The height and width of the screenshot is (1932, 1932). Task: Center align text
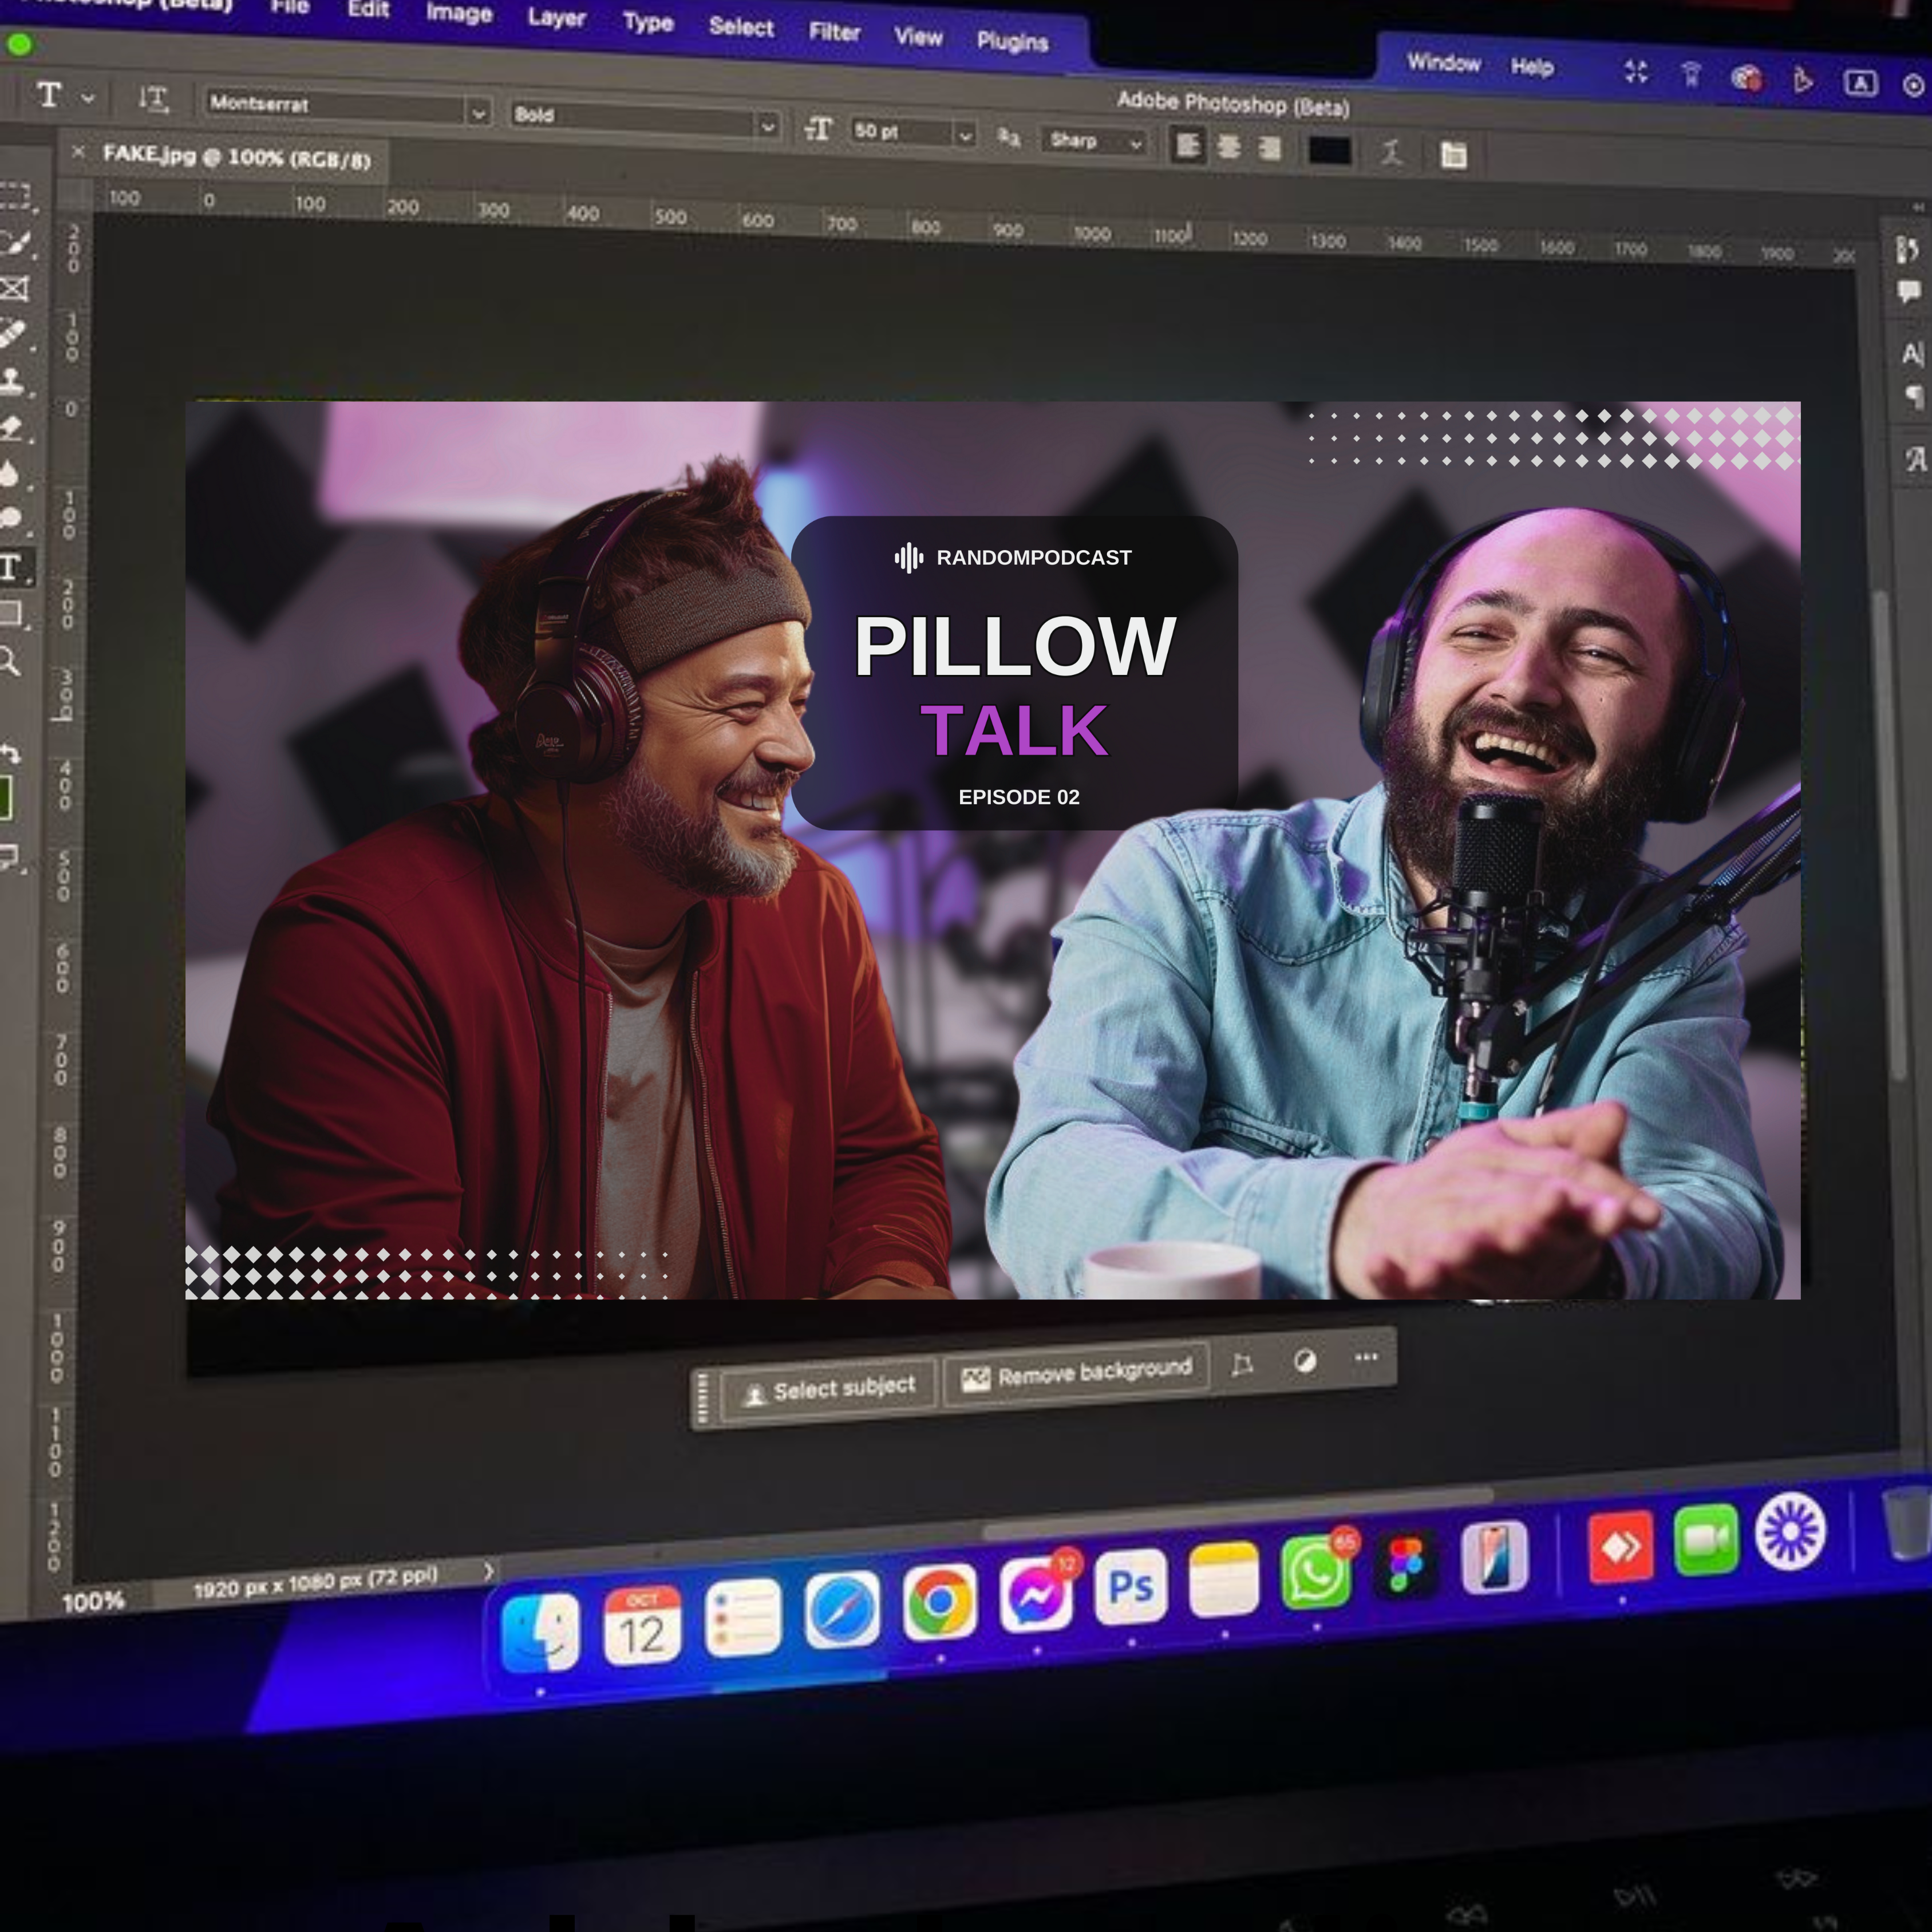click(x=1229, y=148)
